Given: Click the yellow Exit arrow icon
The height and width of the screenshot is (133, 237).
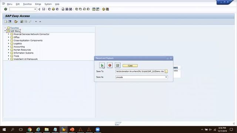Looking at the screenshot, I should (x=53, y=9).
